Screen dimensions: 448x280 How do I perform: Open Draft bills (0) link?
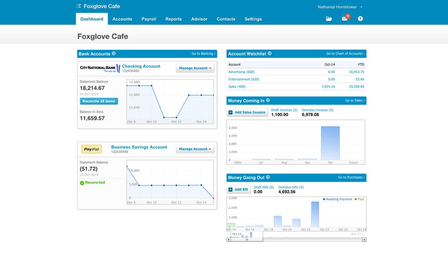[x=264, y=187]
